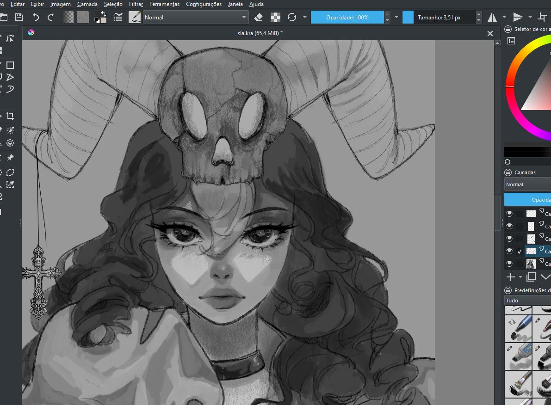Open the brush preset chooser

click(134, 17)
